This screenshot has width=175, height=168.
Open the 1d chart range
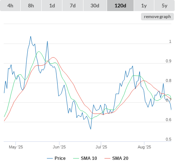tap(52, 6)
